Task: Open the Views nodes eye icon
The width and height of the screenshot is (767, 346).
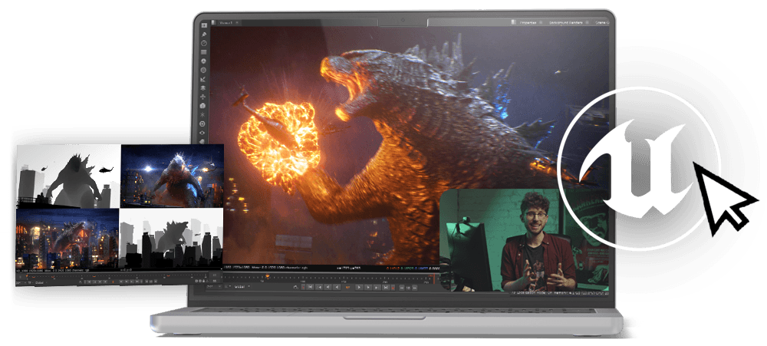Action: 203,133
